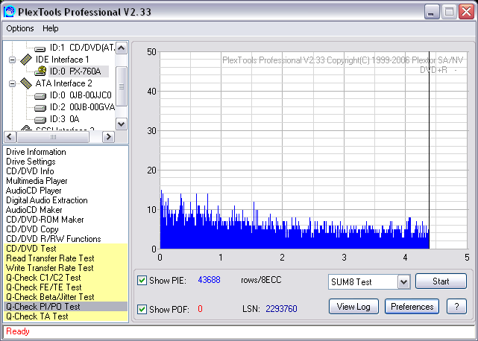The height and width of the screenshot is (341, 478).
Task: Open CD/DVD R/RW Functions
Action: (x=54, y=239)
